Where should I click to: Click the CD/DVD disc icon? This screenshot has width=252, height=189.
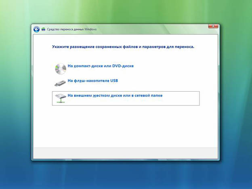61,69
